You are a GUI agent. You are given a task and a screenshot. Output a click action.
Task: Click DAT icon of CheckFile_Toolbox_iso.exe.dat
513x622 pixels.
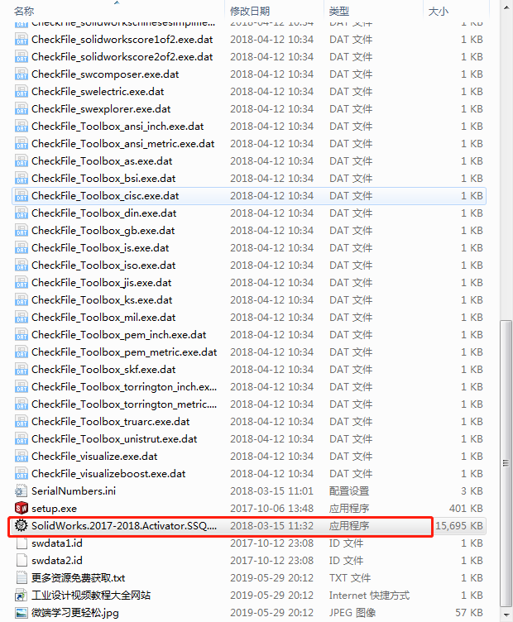coord(21,266)
